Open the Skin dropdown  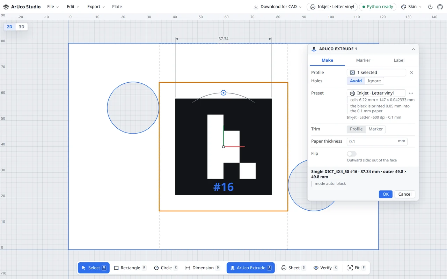point(411,7)
